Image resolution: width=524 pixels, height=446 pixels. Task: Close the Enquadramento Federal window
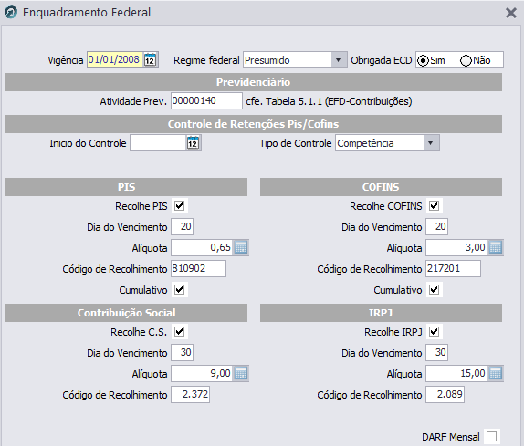pyautogui.click(x=511, y=13)
